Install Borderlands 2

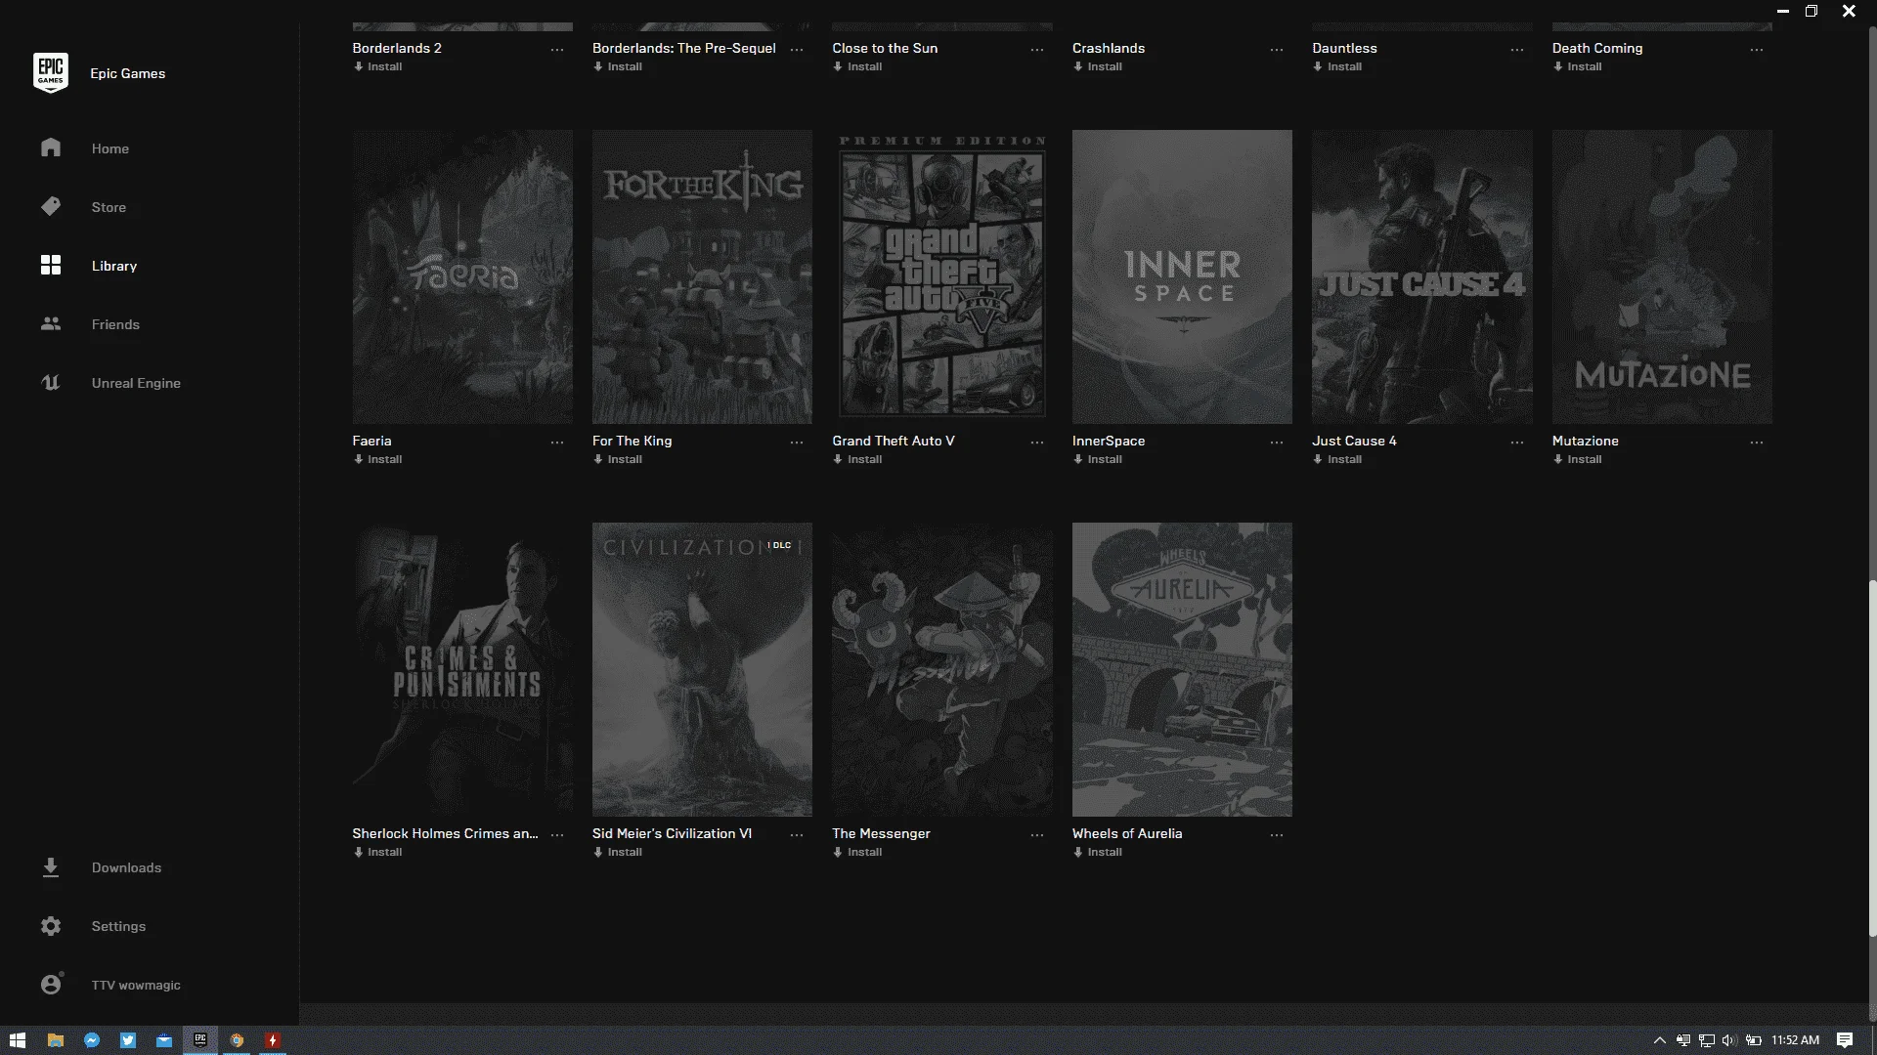378,66
